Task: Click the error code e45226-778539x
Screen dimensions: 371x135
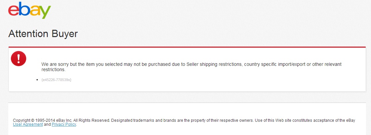Action: click(x=56, y=80)
